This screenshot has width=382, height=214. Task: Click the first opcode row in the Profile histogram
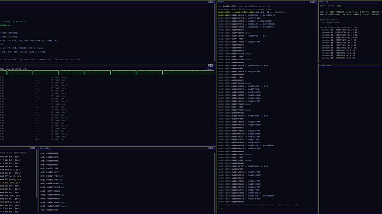339,30
